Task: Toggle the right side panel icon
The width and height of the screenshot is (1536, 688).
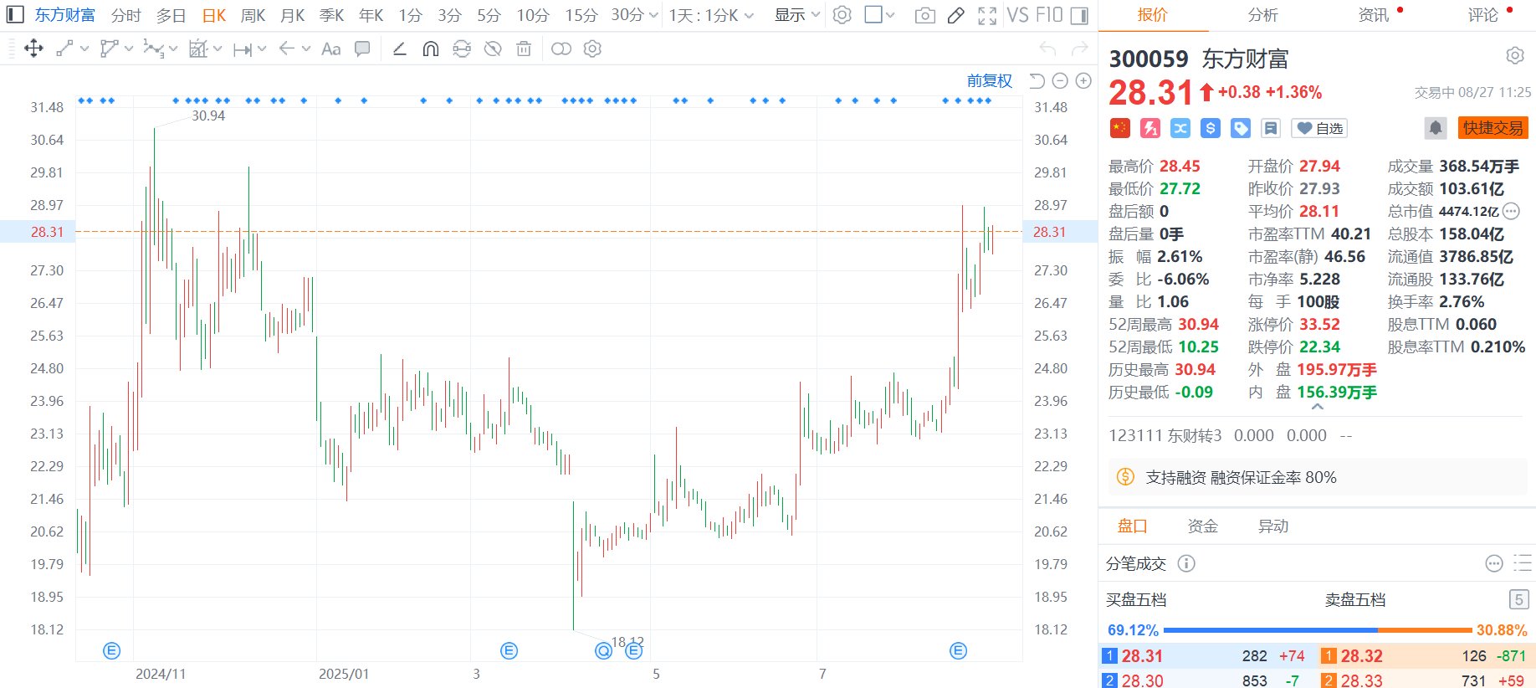Action: coord(1079,16)
